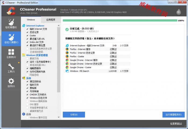Enable Windows 错误报告 checkbox
This screenshot has width=188, height=129.
27,101
